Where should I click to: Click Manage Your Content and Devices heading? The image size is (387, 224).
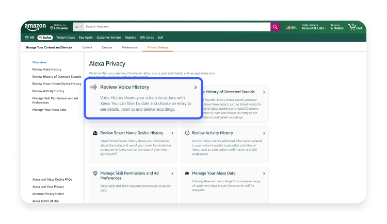[x=49, y=47]
